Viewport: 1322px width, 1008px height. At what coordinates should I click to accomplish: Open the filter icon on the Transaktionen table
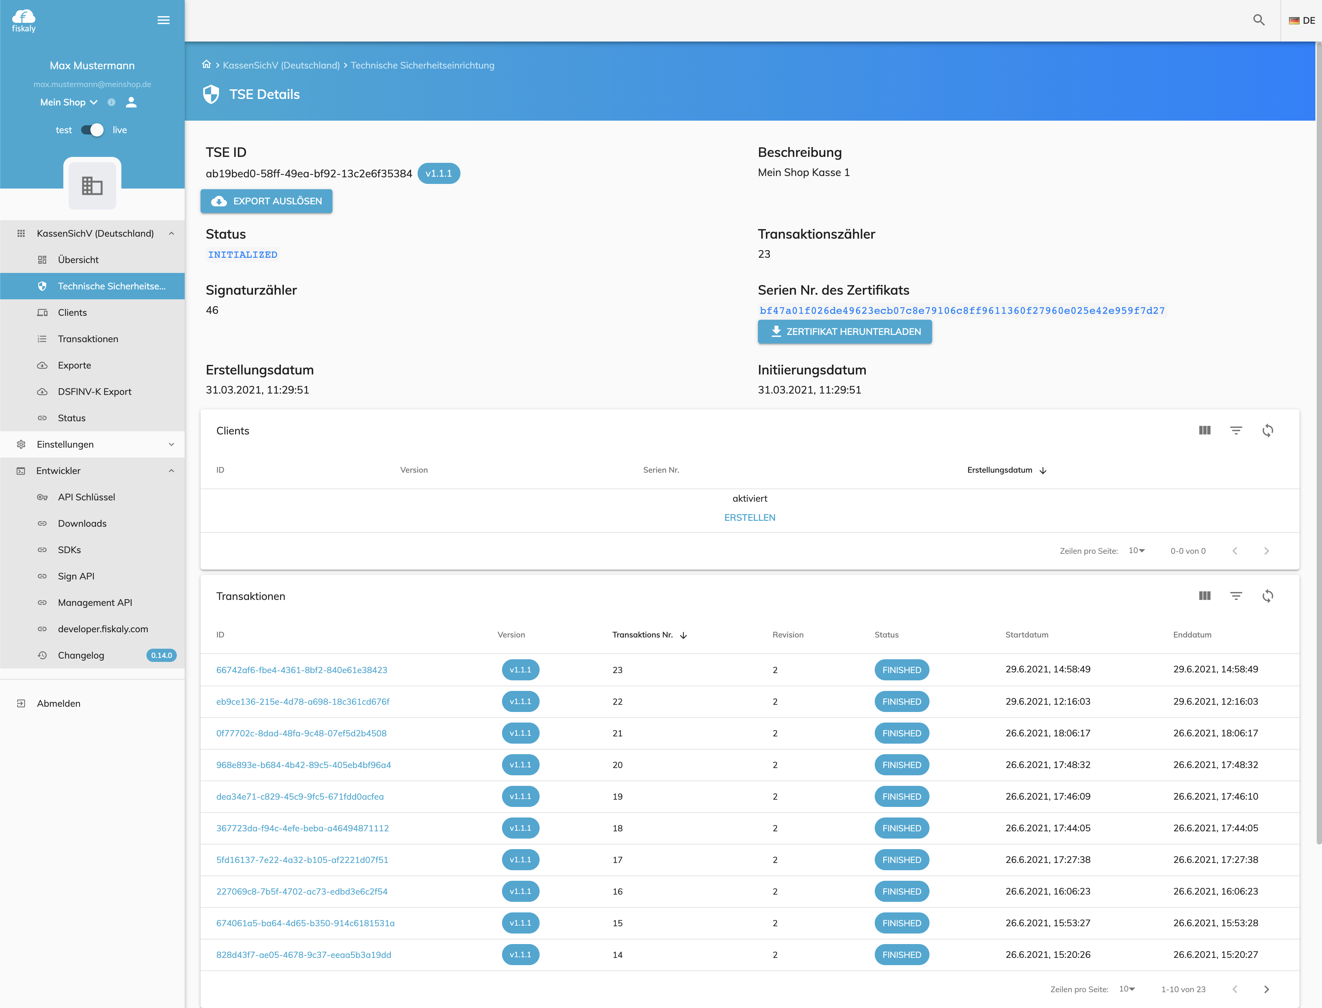pyautogui.click(x=1236, y=596)
